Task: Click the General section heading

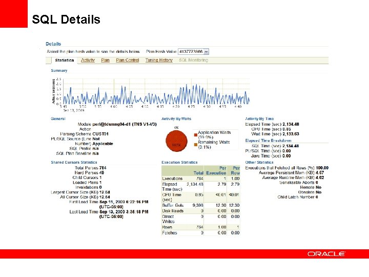Action: (58, 118)
